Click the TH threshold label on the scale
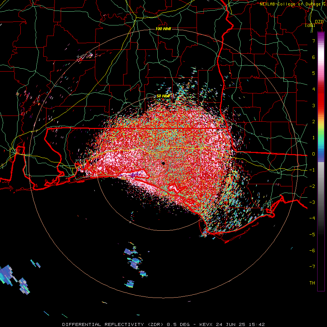The height and width of the screenshot is (327, 327). (x=312, y=283)
